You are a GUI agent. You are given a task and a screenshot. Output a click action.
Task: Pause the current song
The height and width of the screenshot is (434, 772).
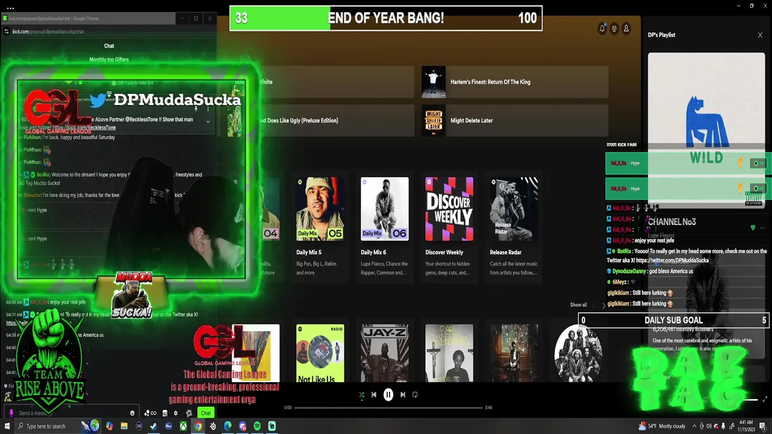[x=388, y=395]
